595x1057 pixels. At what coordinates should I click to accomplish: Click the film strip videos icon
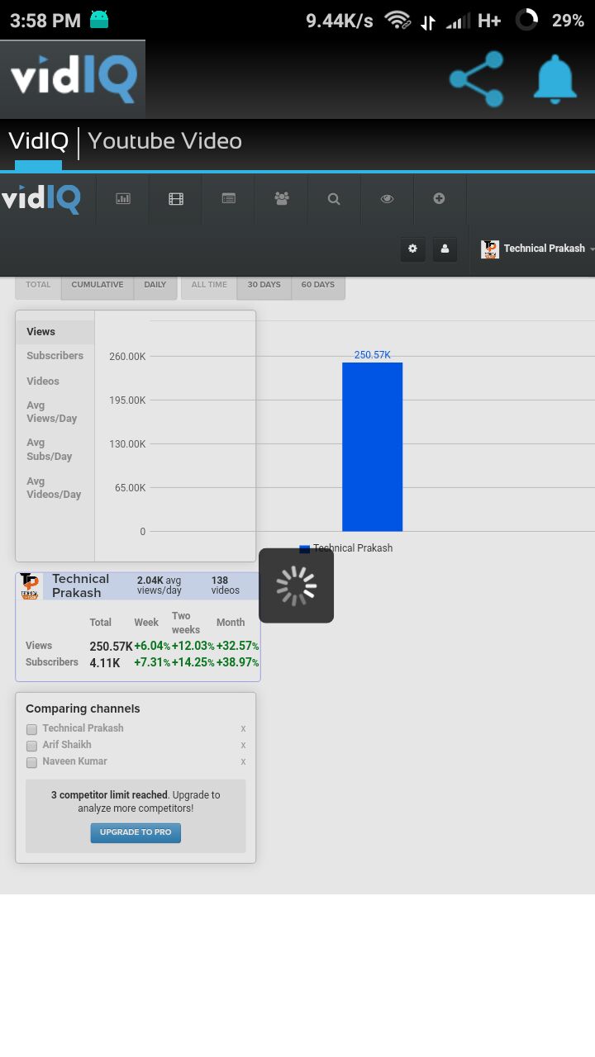coord(176,199)
